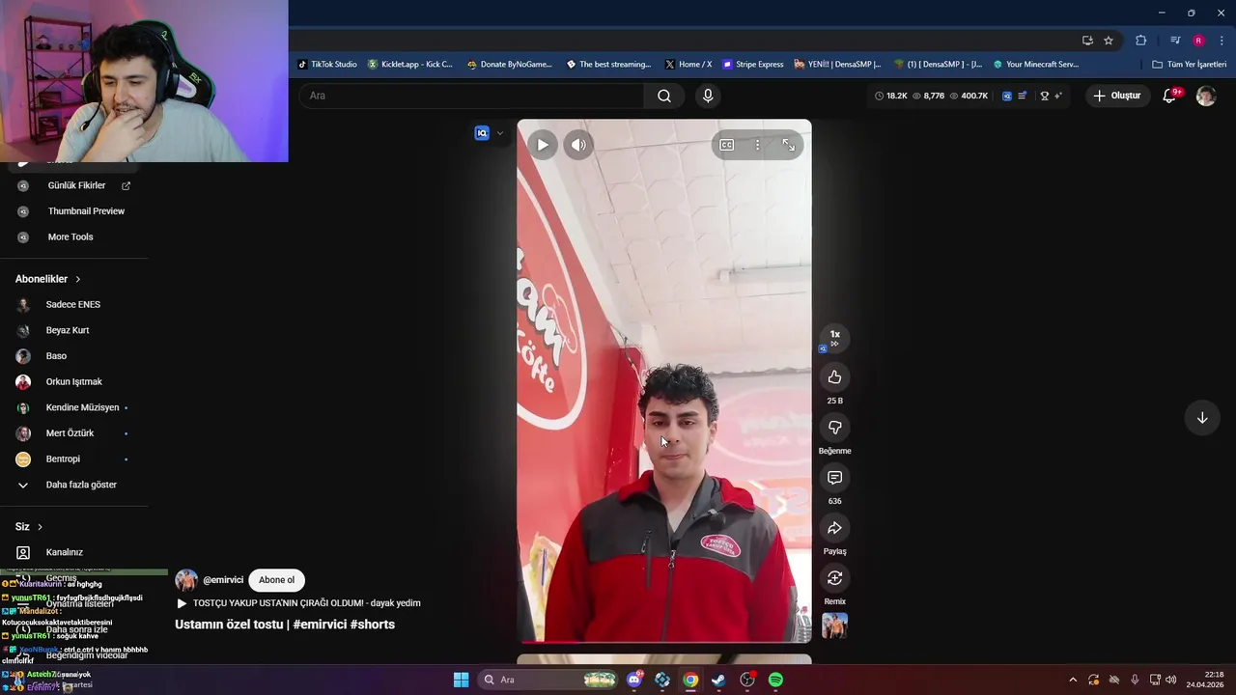Viewport: 1236px width, 695px height.
Task: Play the Shorts video
Action: (543, 145)
